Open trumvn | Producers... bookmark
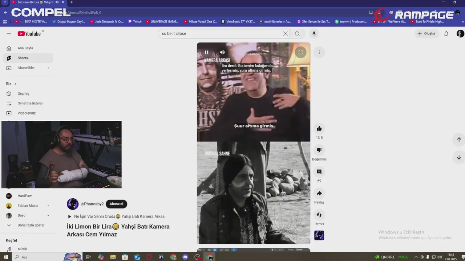Screen dimensions: 465x261 351,22
